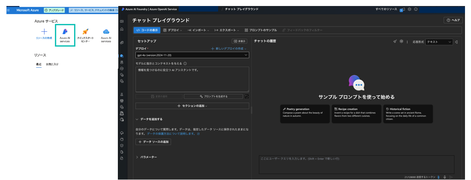Select the Historical fiction sample card

tap(408, 114)
